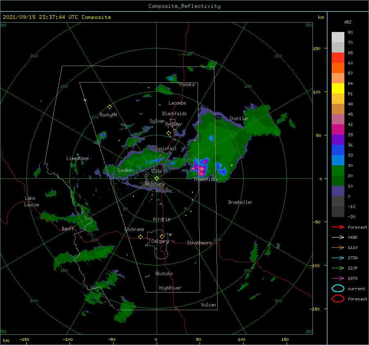Click the white 04DK arrow in legend

338,238
